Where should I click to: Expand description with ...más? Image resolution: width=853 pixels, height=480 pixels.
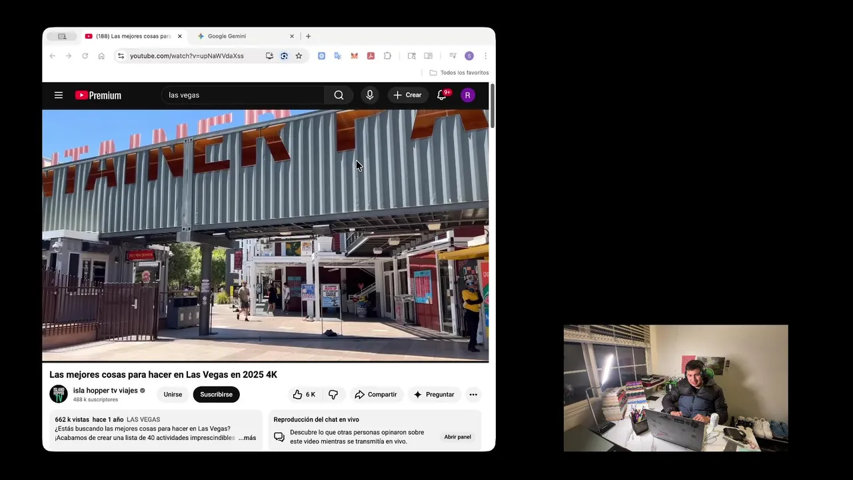(x=247, y=438)
